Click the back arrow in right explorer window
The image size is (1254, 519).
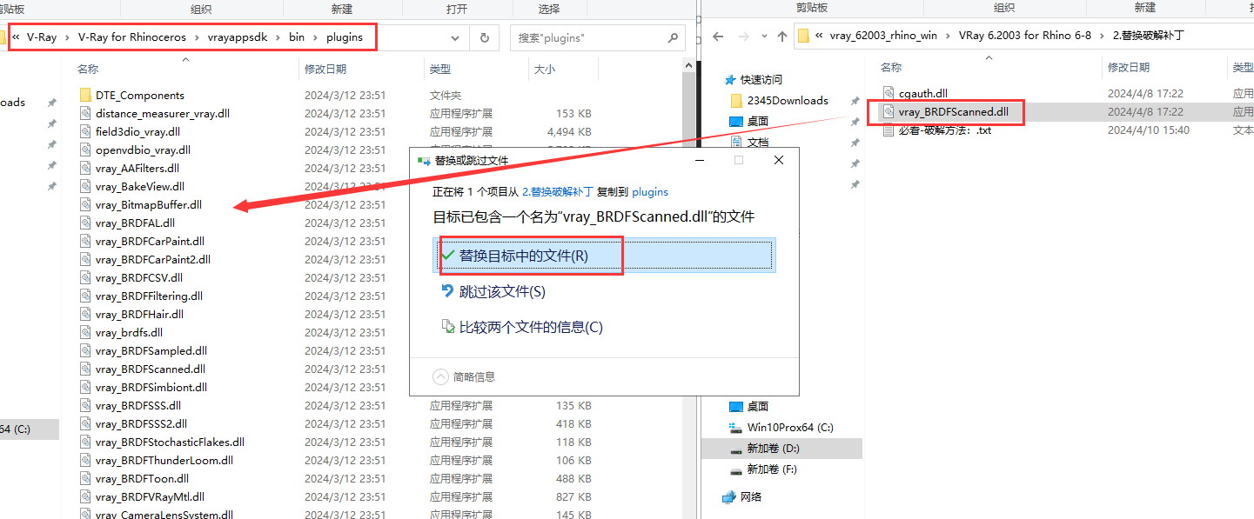point(718,37)
